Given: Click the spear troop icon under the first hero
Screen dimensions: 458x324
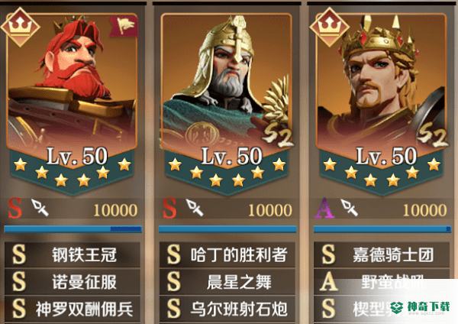Looking at the screenshot, I should (40, 207).
